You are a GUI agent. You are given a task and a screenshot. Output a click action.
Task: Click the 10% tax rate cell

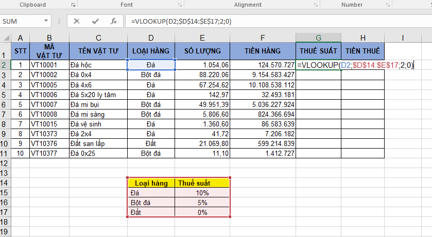(x=202, y=193)
